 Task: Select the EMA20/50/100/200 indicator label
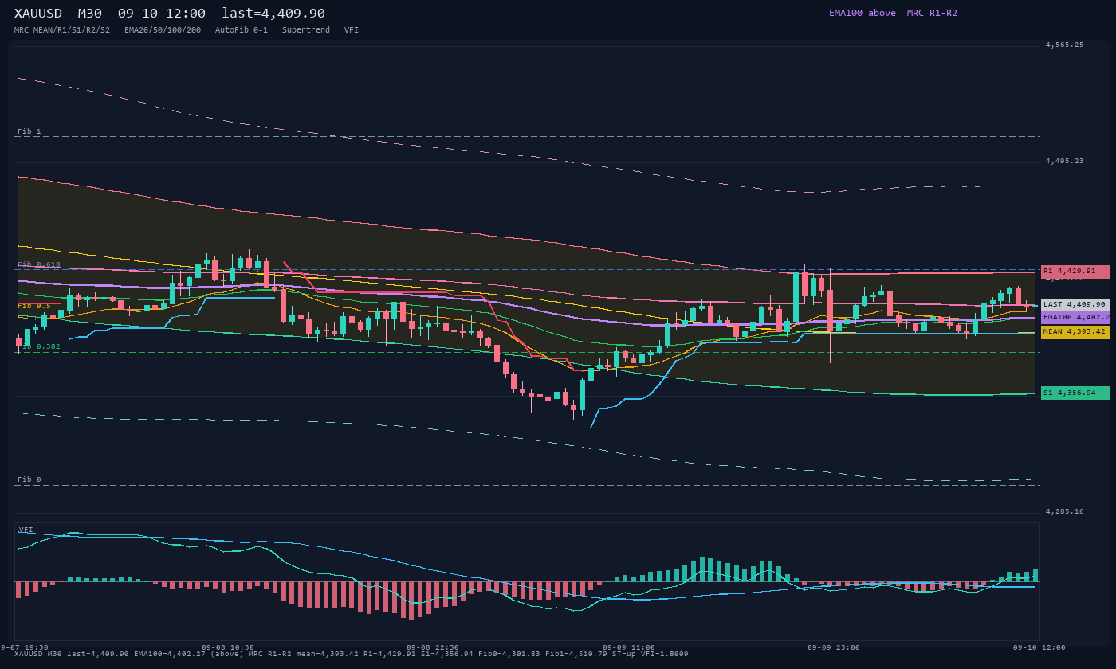click(163, 30)
